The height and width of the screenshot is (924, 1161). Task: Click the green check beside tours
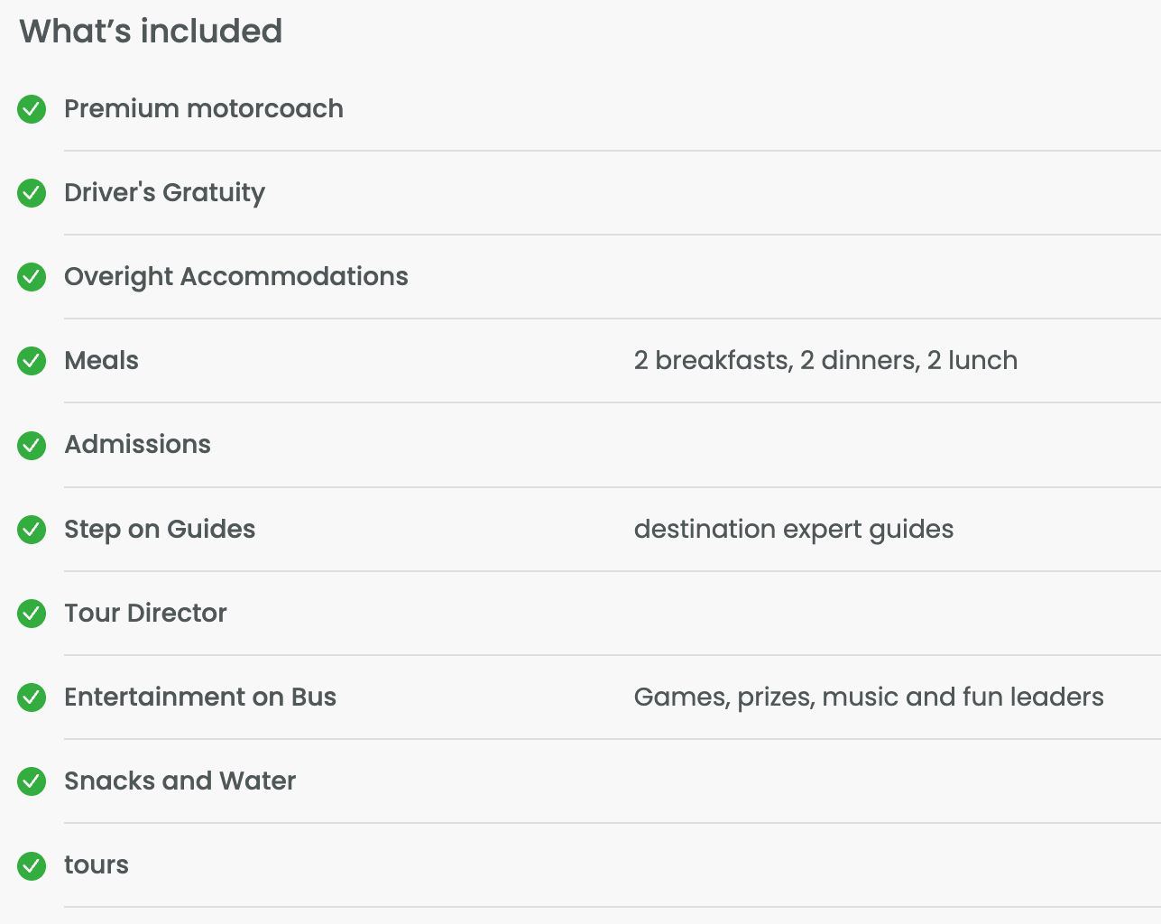[32, 865]
